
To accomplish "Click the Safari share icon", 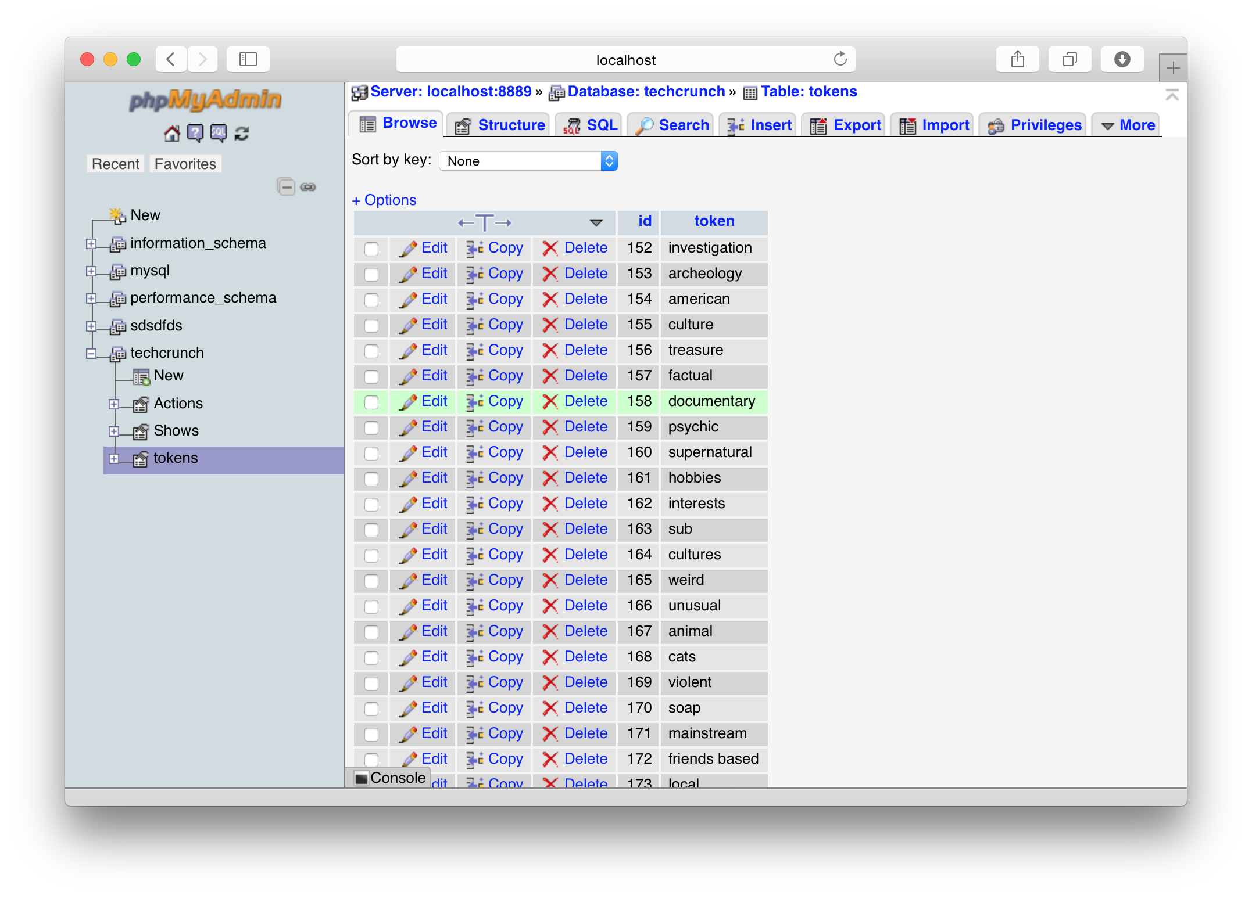I will (1017, 59).
